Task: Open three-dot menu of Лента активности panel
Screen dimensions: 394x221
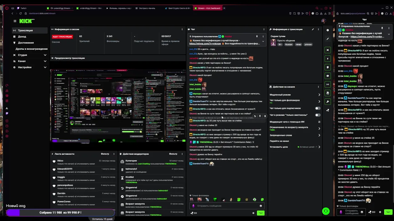Action: click(x=114, y=154)
